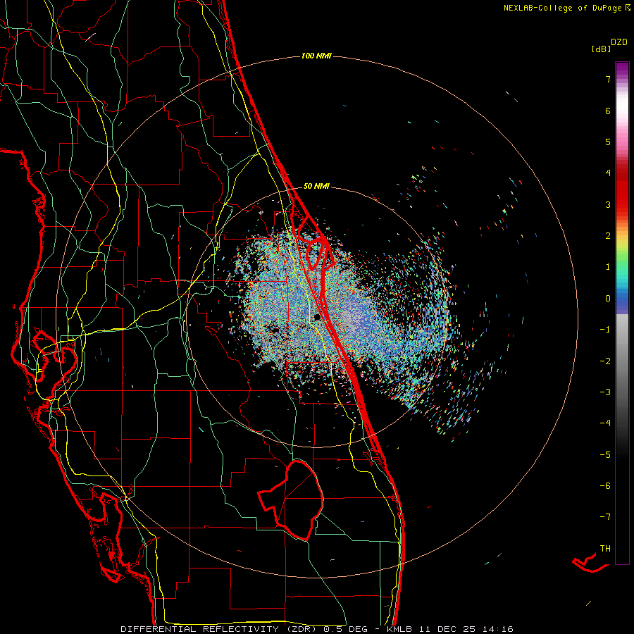The image size is (634, 634).
Task: Click the 4 value on color scale
Action: 608,173
